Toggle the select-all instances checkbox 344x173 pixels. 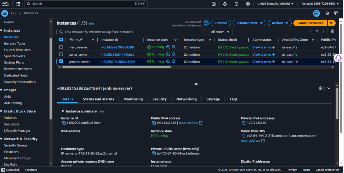pyautogui.click(x=61, y=40)
